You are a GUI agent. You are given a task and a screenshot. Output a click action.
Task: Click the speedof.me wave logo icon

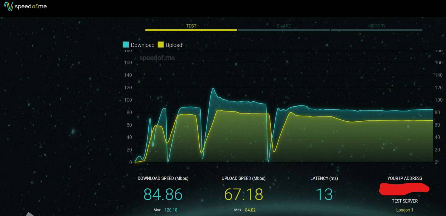point(8,7)
